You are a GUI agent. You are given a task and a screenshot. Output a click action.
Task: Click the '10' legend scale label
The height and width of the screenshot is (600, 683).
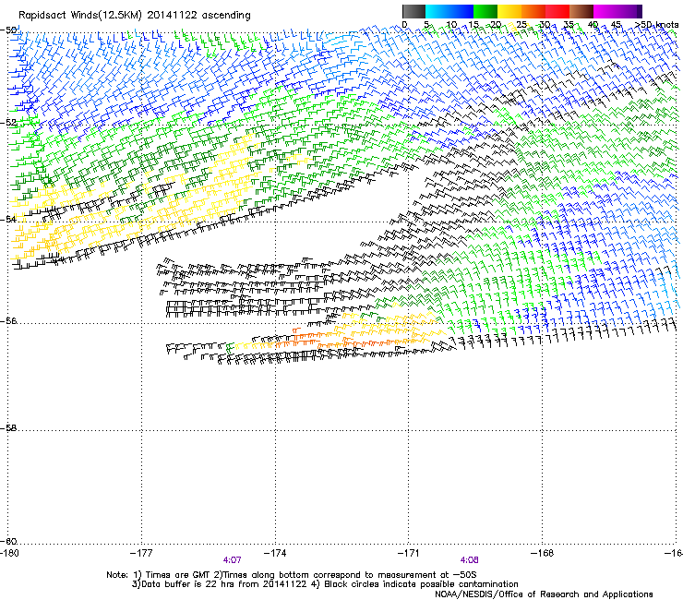tap(451, 25)
